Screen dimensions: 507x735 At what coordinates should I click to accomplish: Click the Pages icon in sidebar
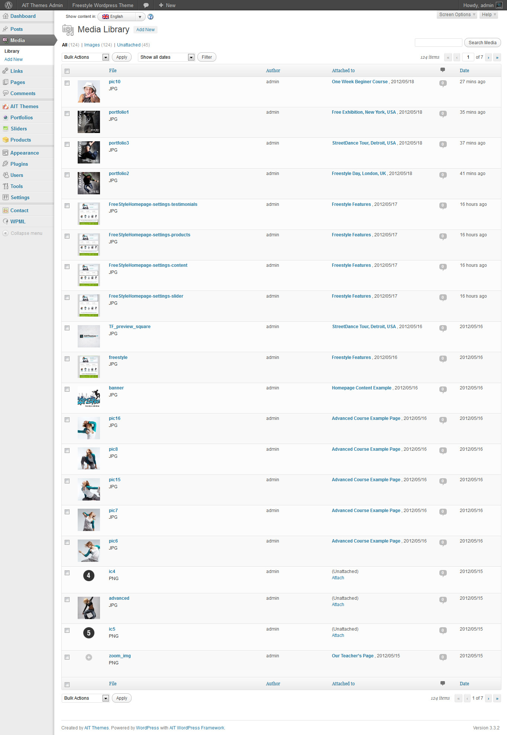click(6, 82)
